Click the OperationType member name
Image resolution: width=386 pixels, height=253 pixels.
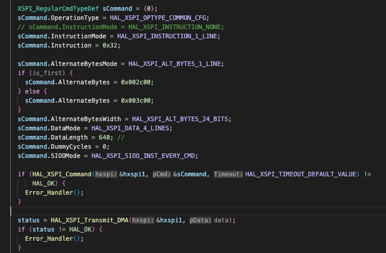coord(75,18)
